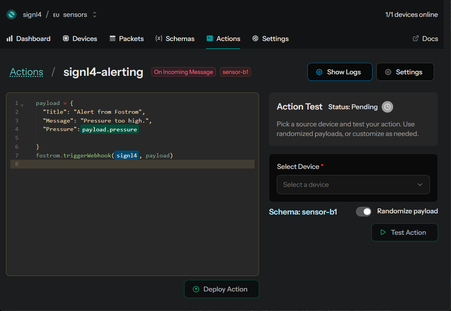The height and width of the screenshot is (311, 451).
Task: Click the Fostrom logo icon
Action: (11, 15)
